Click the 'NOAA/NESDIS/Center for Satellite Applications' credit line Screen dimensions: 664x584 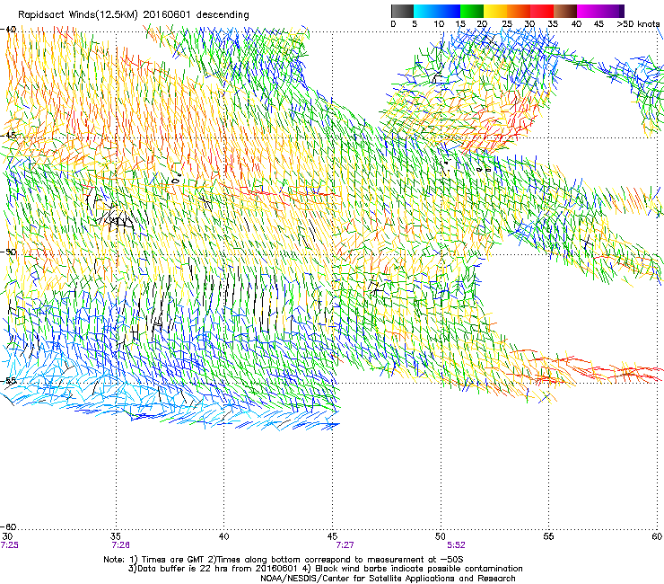388,579
